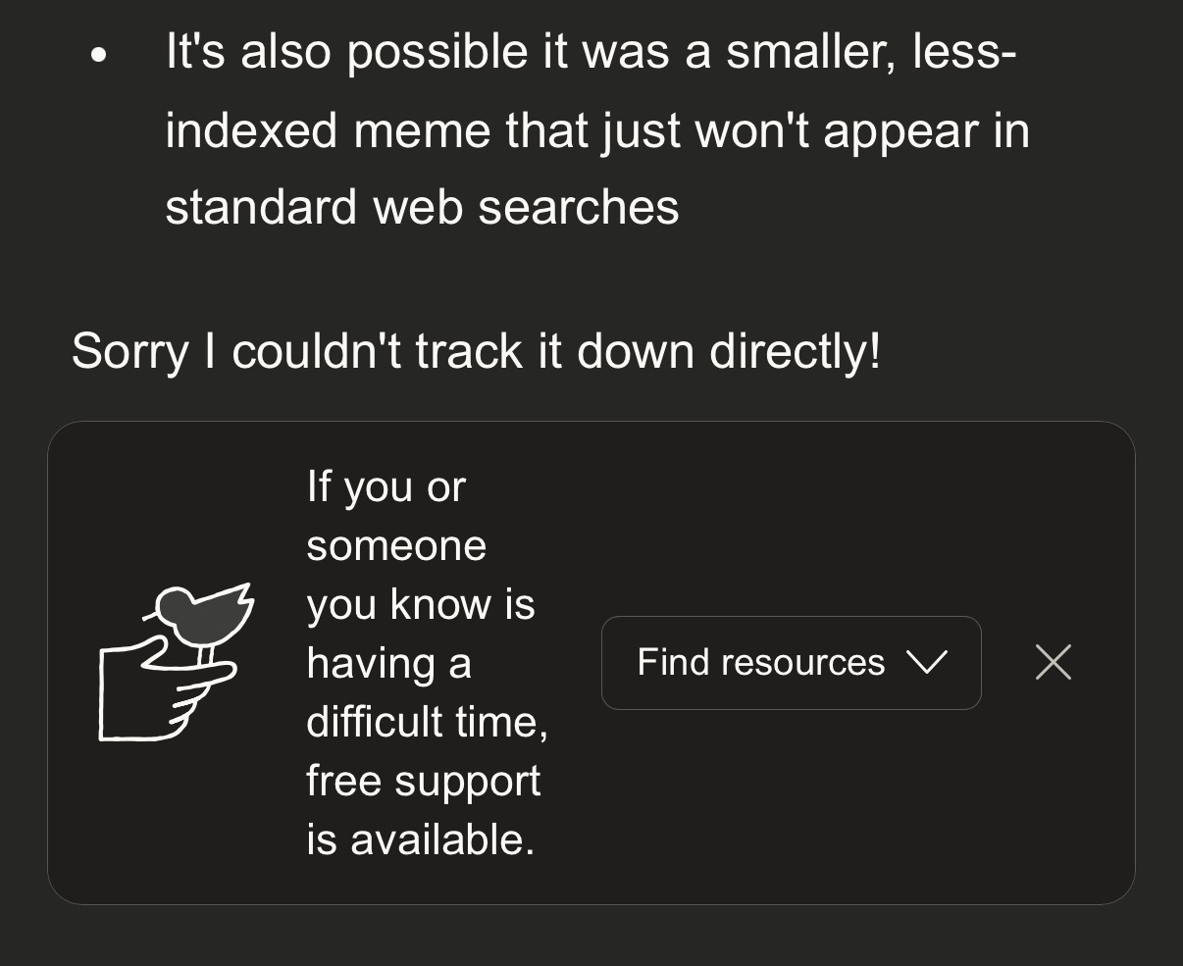Click the word 'less-' ending the first line
Image resolution: width=1183 pixels, height=966 pixels.
pyautogui.click(x=964, y=51)
